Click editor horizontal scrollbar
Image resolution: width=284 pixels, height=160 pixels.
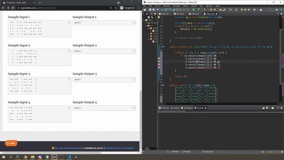pyautogui.click(x=221, y=104)
